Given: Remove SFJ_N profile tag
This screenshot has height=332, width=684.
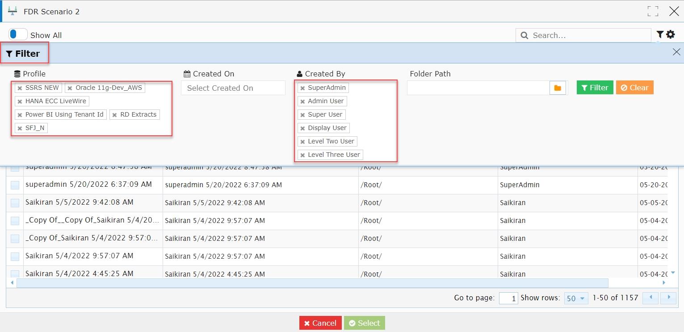Looking at the screenshot, I should (x=20, y=128).
